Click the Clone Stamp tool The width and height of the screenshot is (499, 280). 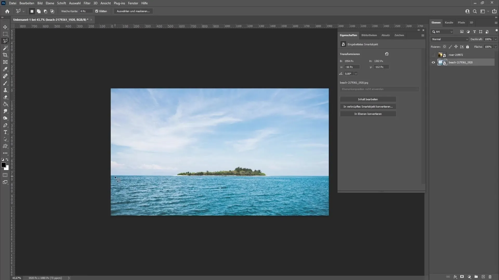5,90
